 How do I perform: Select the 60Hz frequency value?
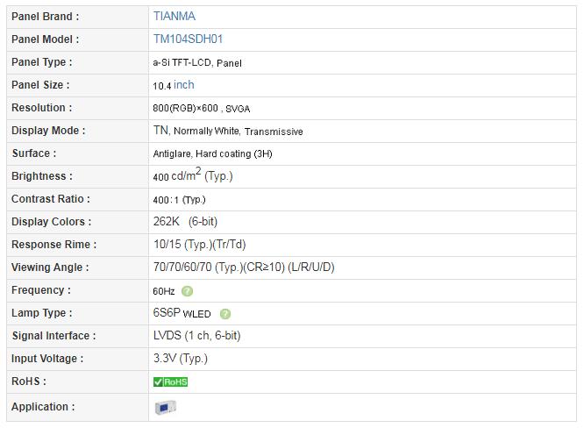[163, 291]
